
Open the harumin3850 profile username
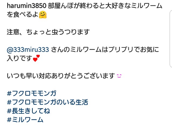(x=27, y=6)
